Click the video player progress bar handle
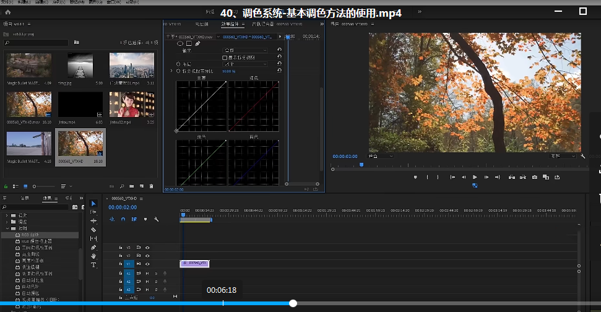 click(293, 303)
